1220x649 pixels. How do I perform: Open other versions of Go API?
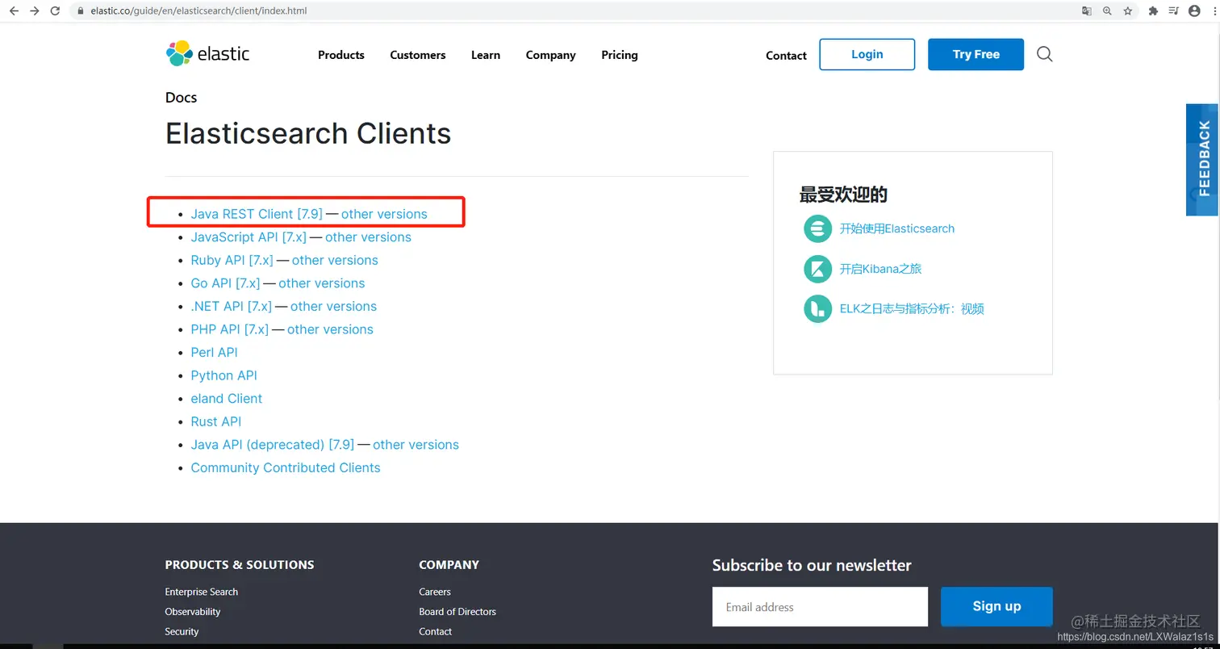[x=322, y=283]
